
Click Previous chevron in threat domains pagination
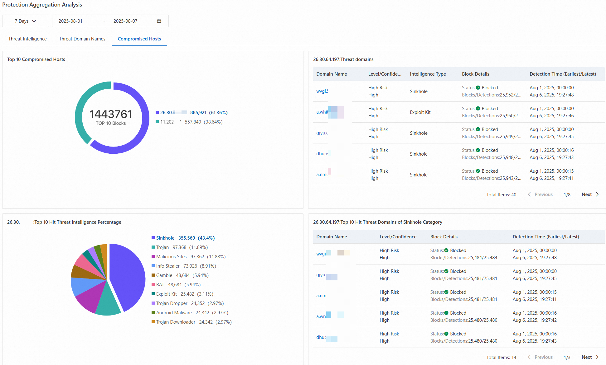point(529,194)
